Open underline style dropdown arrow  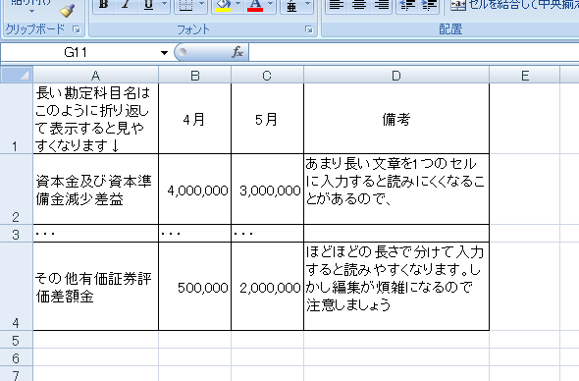[x=164, y=5]
